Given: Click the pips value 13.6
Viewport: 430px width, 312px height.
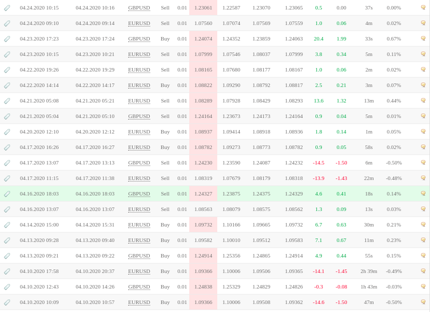Looking at the screenshot, I should coord(318,100).
